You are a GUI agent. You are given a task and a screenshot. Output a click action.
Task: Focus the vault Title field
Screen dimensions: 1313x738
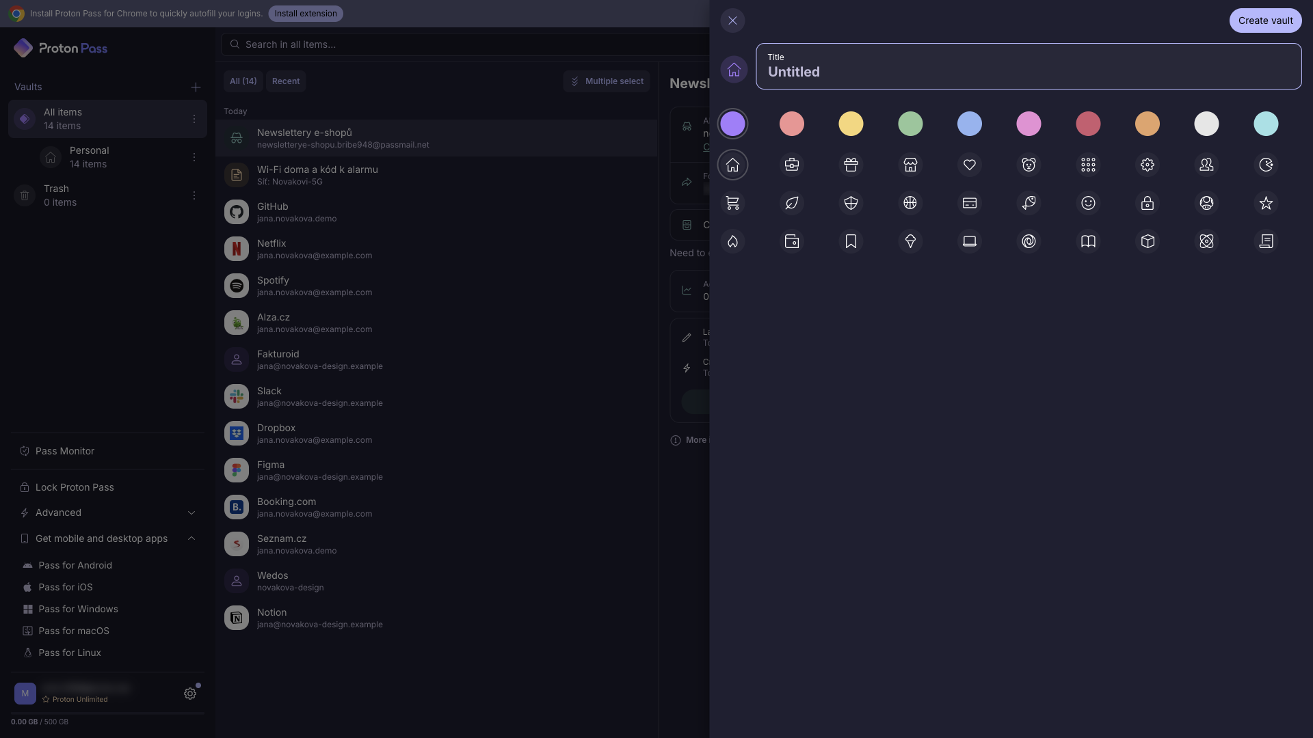point(1029,66)
